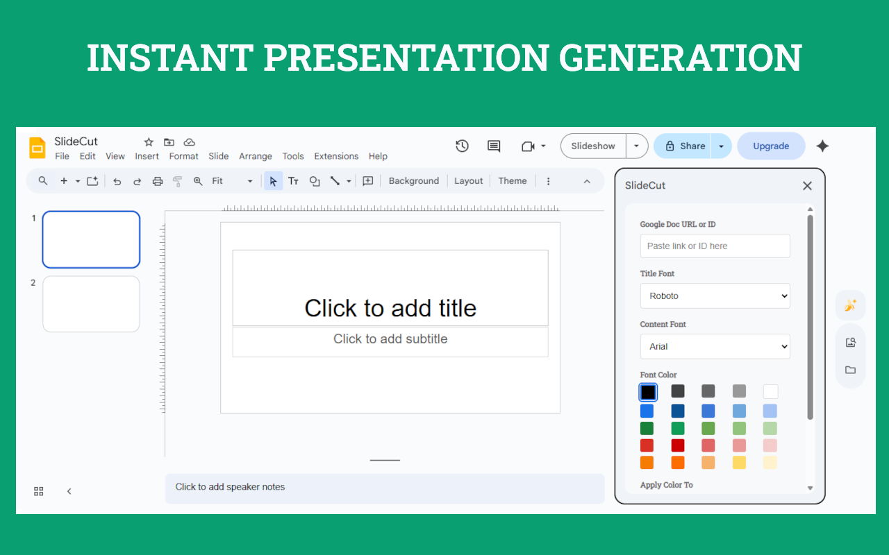Open the Share options dropdown arrow
This screenshot has height=555, width=889.
click(722, 146)
